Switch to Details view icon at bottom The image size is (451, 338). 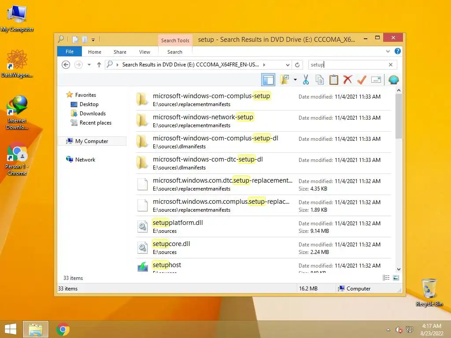(386, 278)
